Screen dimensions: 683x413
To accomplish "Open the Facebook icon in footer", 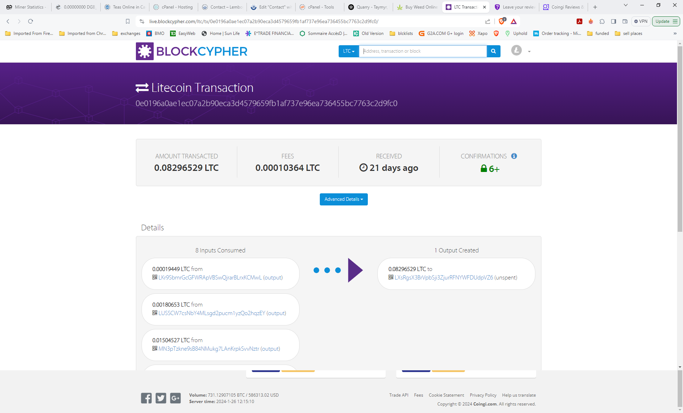I will pos(146,398).
